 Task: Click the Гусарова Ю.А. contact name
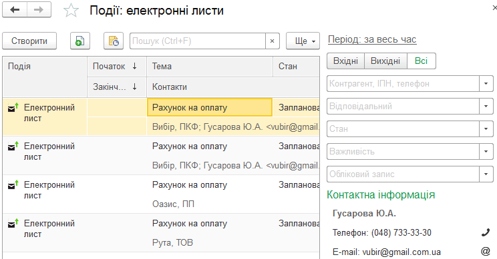coord(364,214)
